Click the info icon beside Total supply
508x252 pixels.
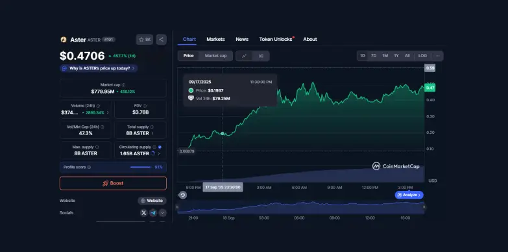point(152,127)
